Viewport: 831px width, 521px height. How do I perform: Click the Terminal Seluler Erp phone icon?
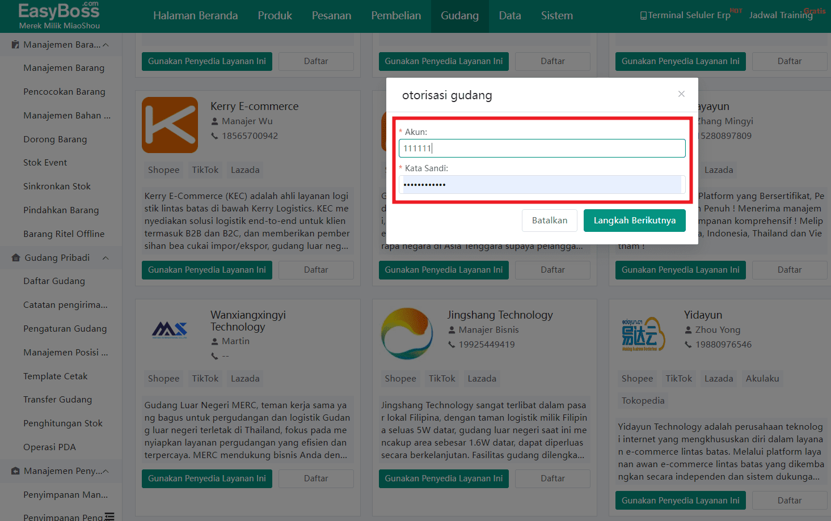coord(643,16)
